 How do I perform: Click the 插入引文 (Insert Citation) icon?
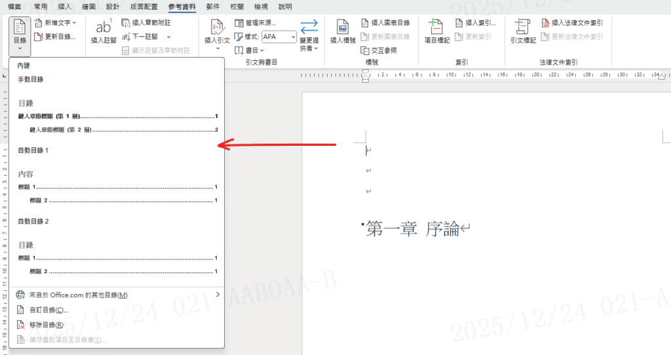[x=217, y=31]
